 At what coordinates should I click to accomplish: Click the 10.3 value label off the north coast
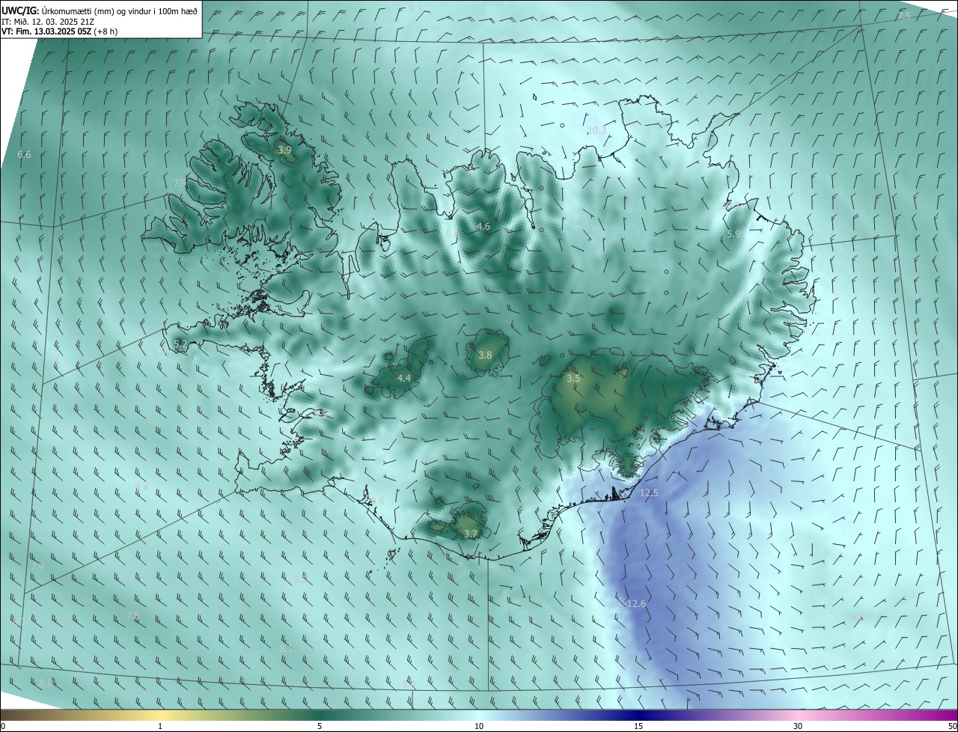[x=597, y=130]
